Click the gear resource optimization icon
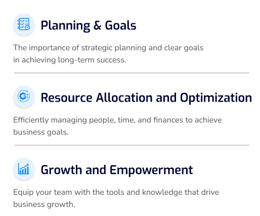Viewport: 260px width, 216px height. point(24,96)
